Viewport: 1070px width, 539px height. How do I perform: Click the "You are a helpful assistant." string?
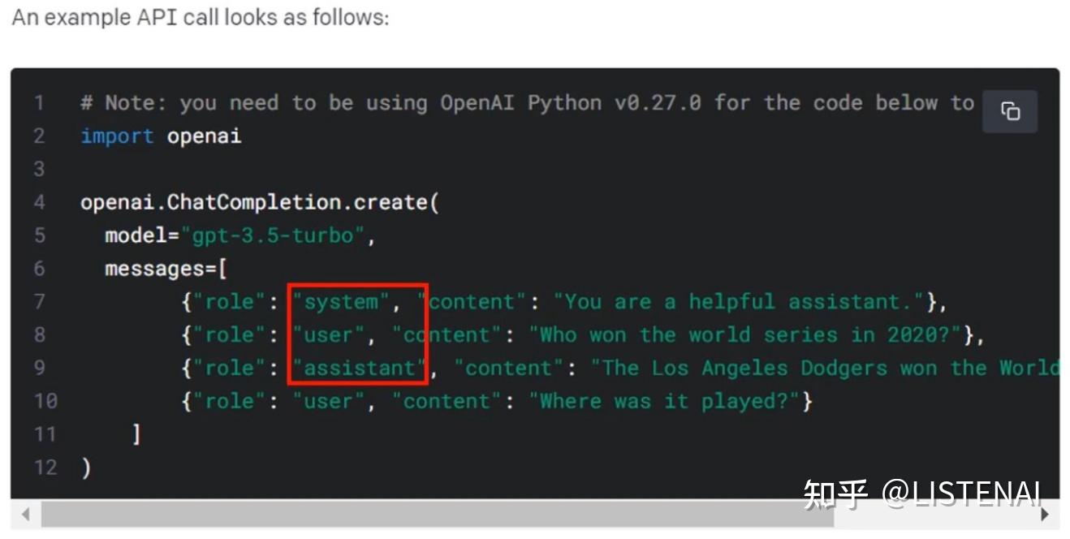[x=739, y=302]
